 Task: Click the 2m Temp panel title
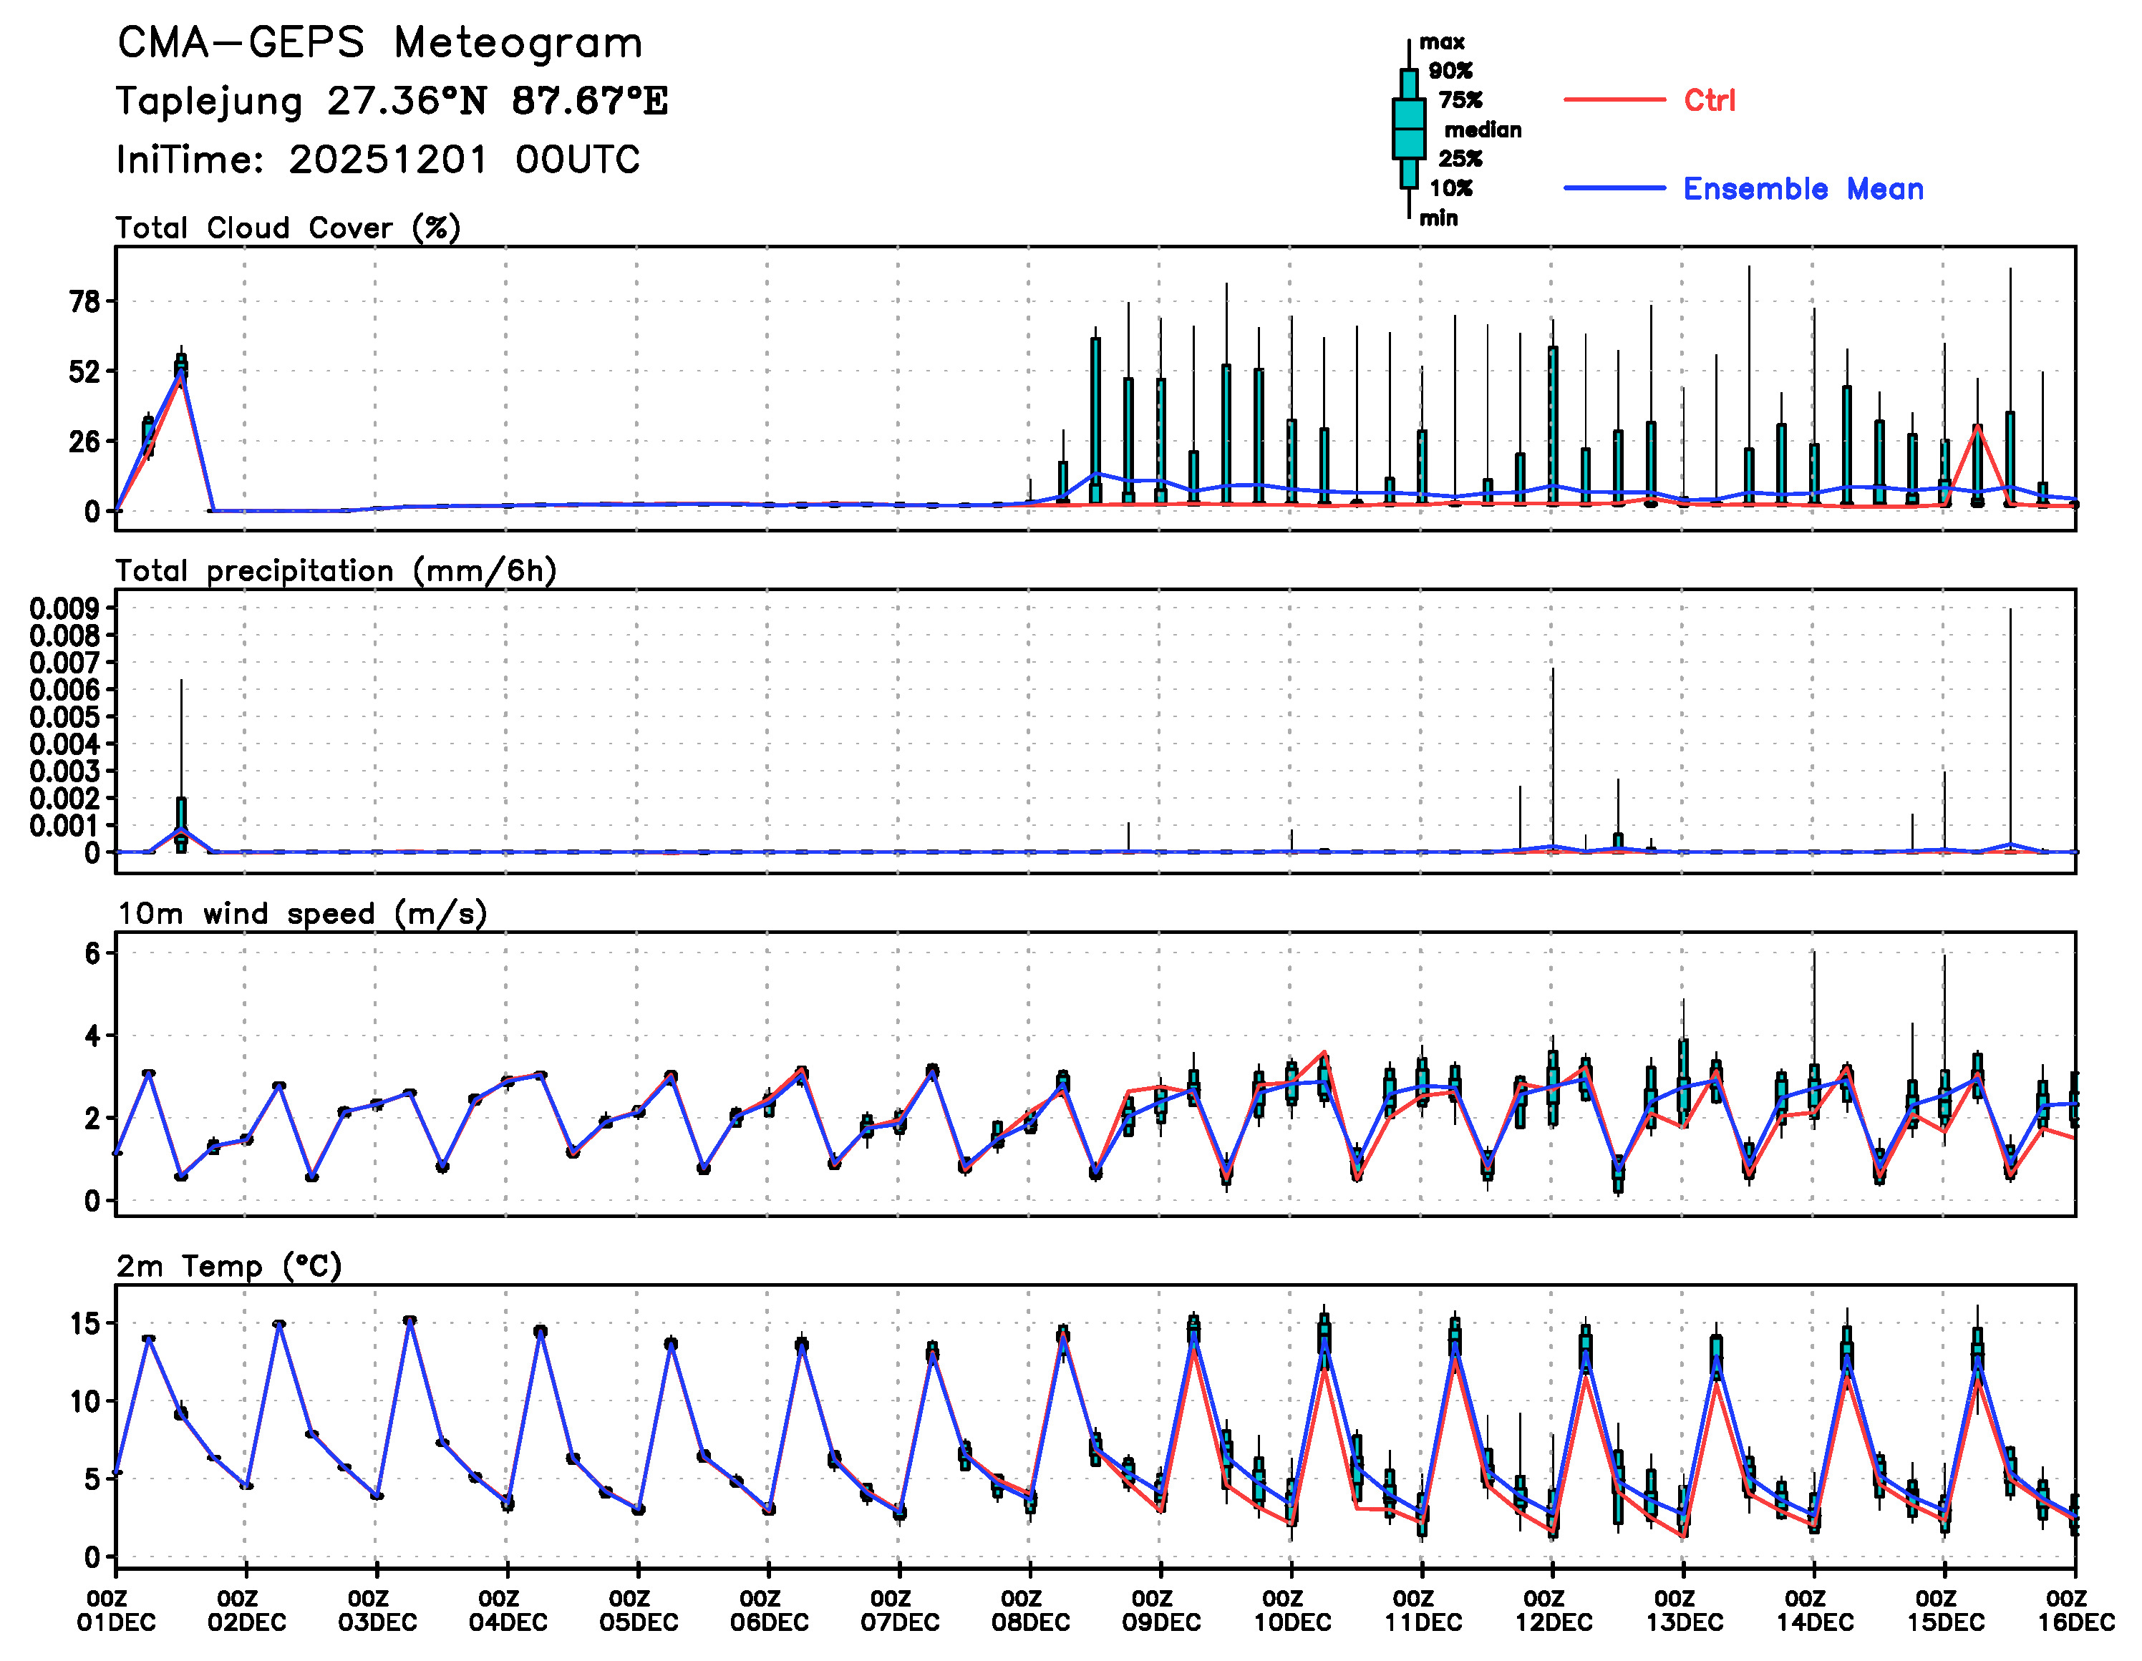tap(228, 1266)
